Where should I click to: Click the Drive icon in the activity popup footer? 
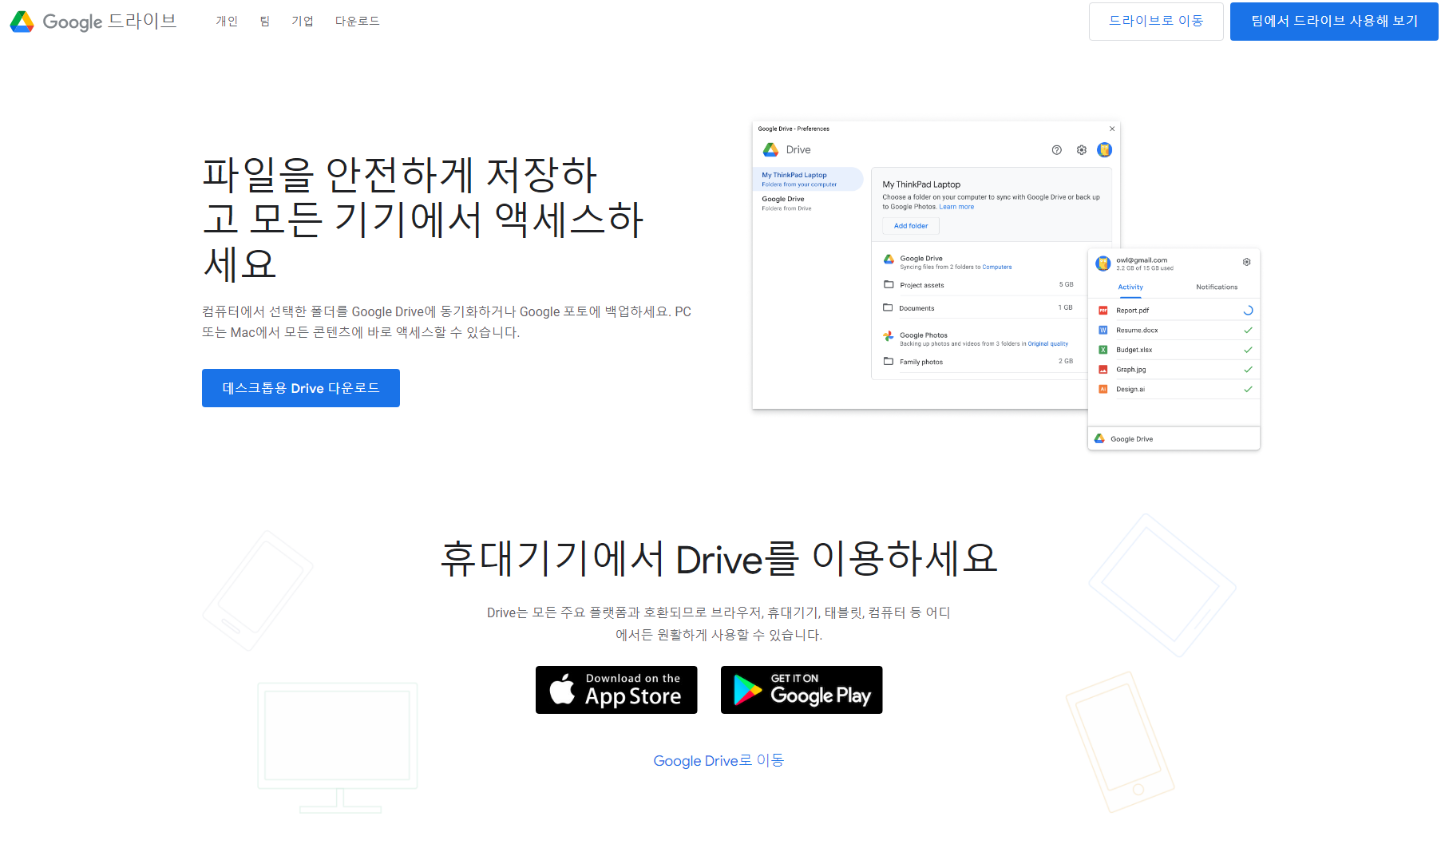coord(1099,438)
